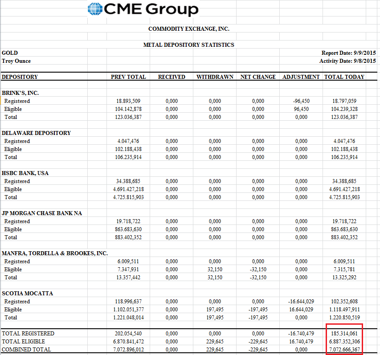Select JP Morgan registered prev total 19.718,722
The image size is (380, 355).
tap(128, 221)
